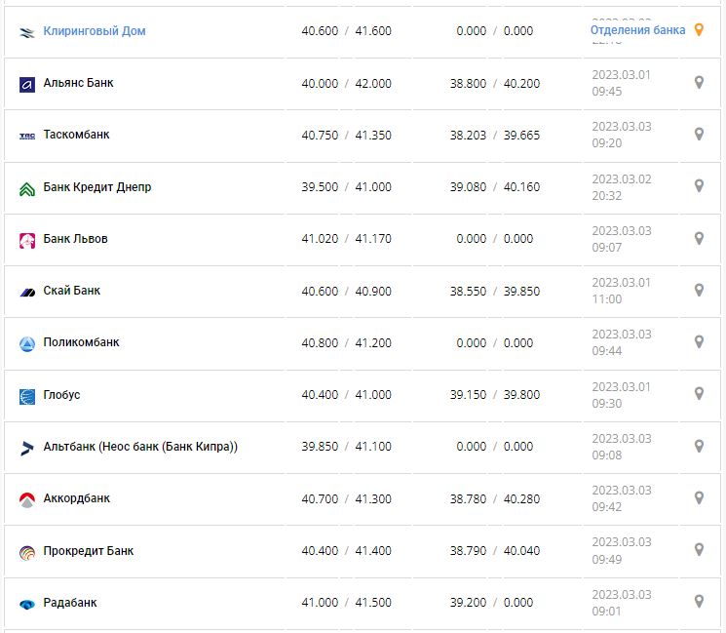Click the Аккордбанк red logo
The width and height of the screenshot is (726, 633).
27,499
